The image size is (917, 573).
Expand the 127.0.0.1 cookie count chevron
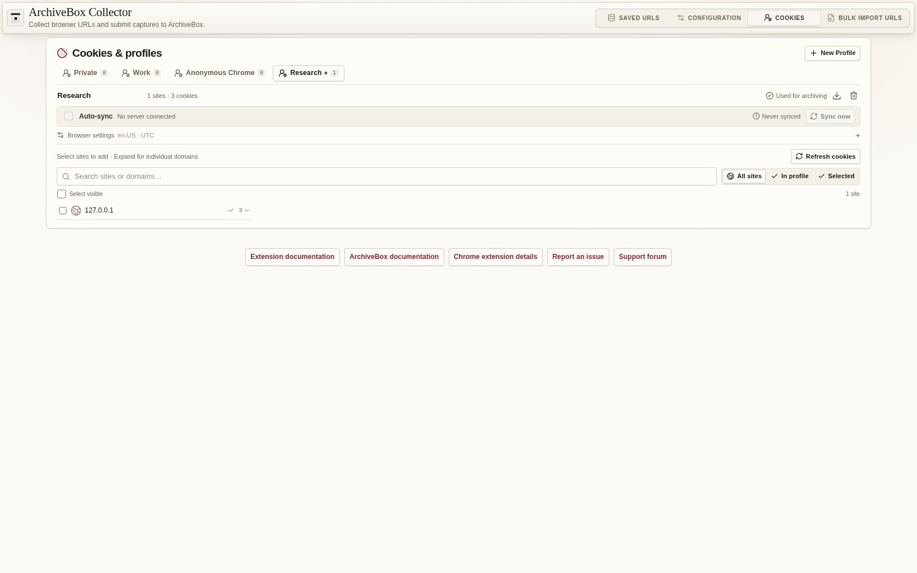click(x=247, y=210)
